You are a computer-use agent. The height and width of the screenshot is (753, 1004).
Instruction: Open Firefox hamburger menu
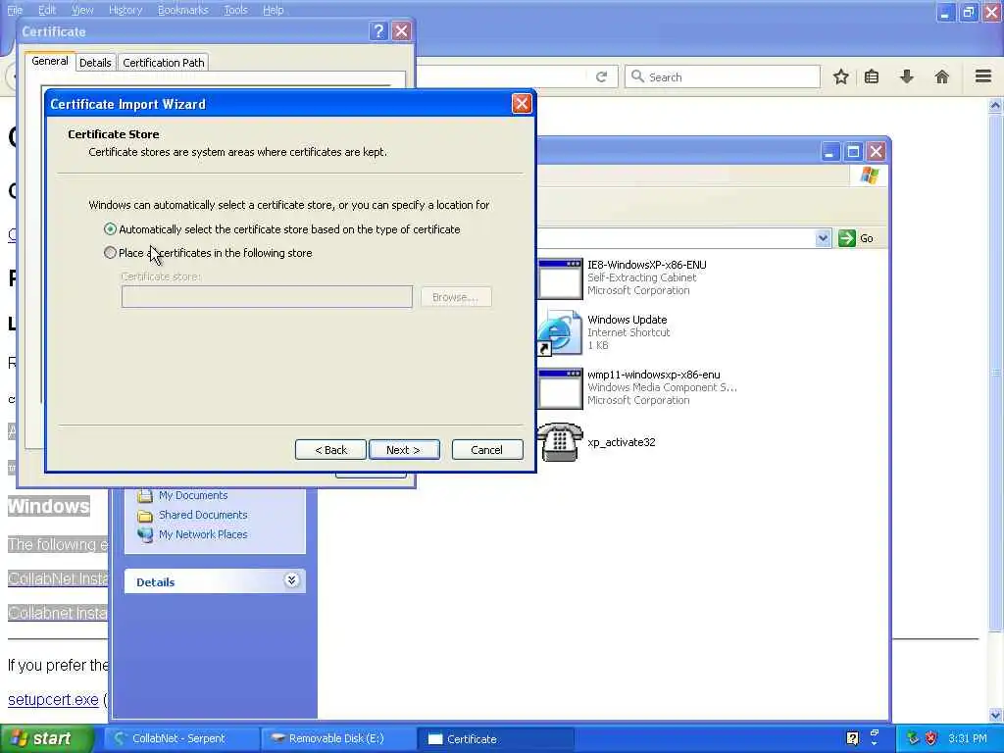tap(983, 76)
